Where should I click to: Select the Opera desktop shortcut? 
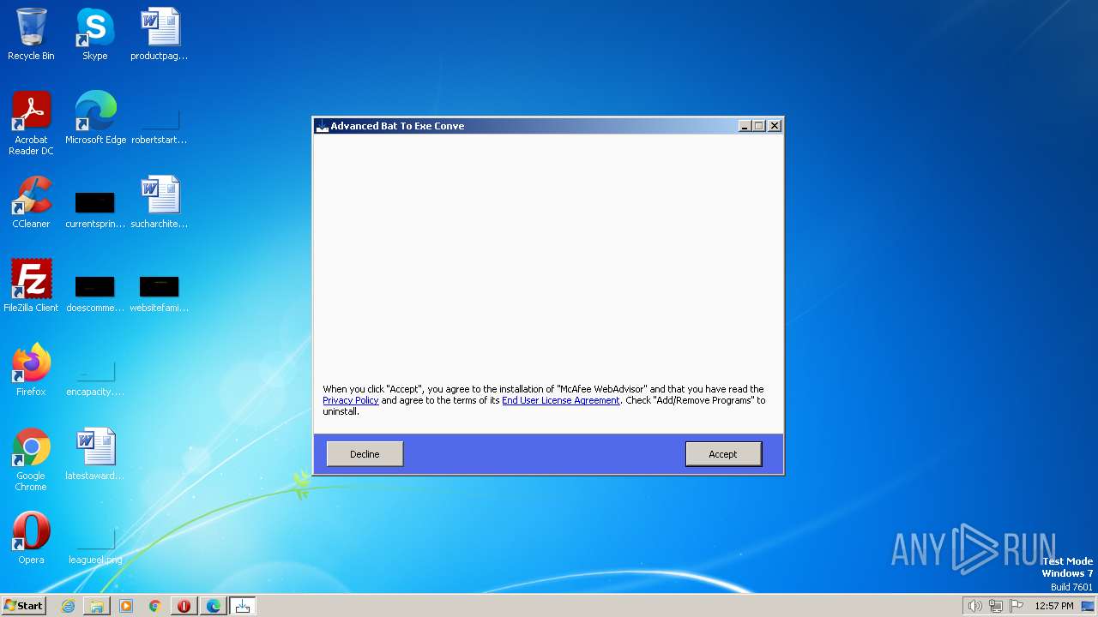[31, 538]
